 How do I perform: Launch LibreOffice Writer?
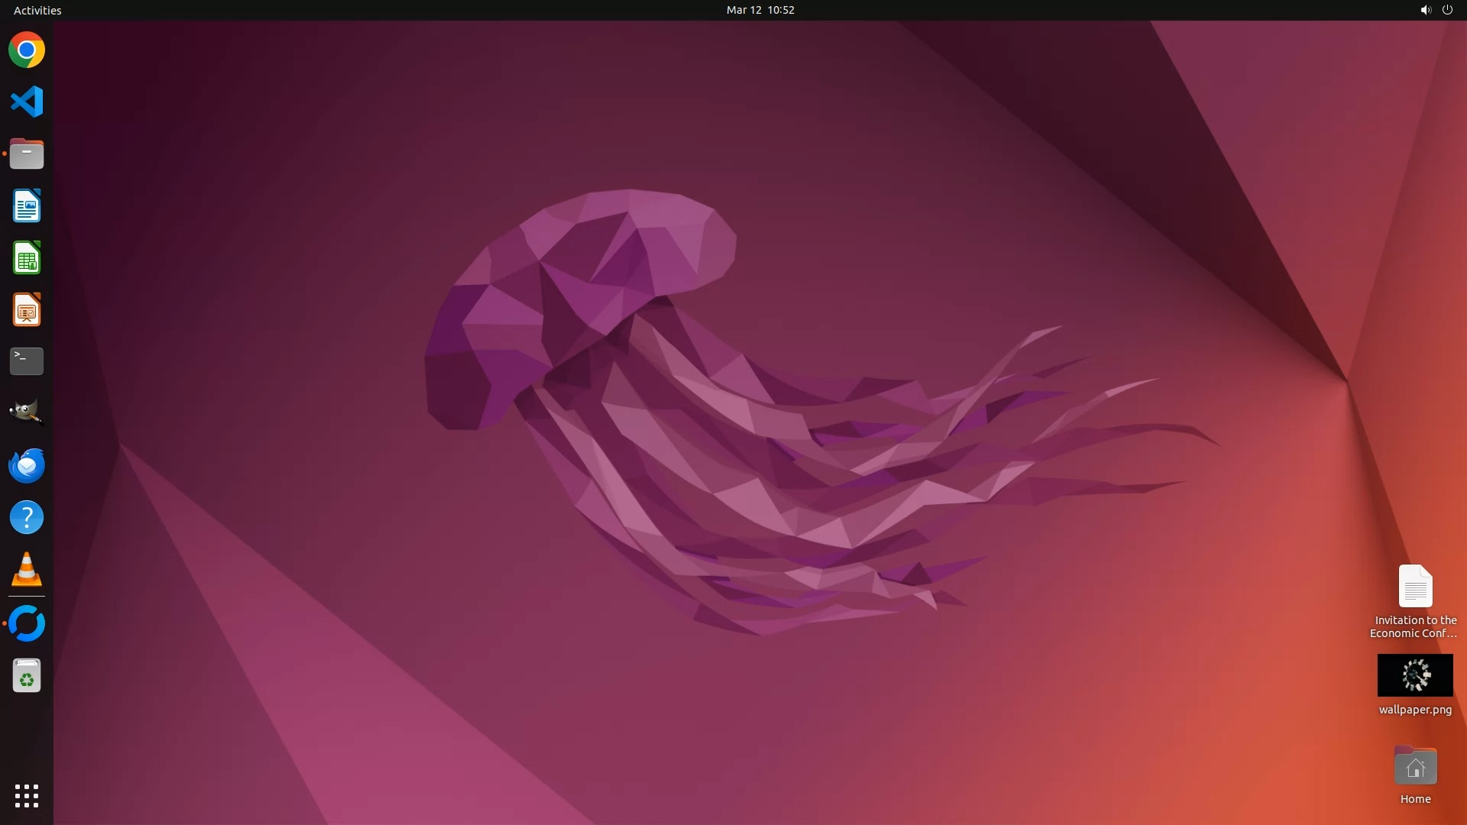tap(27, 206)
